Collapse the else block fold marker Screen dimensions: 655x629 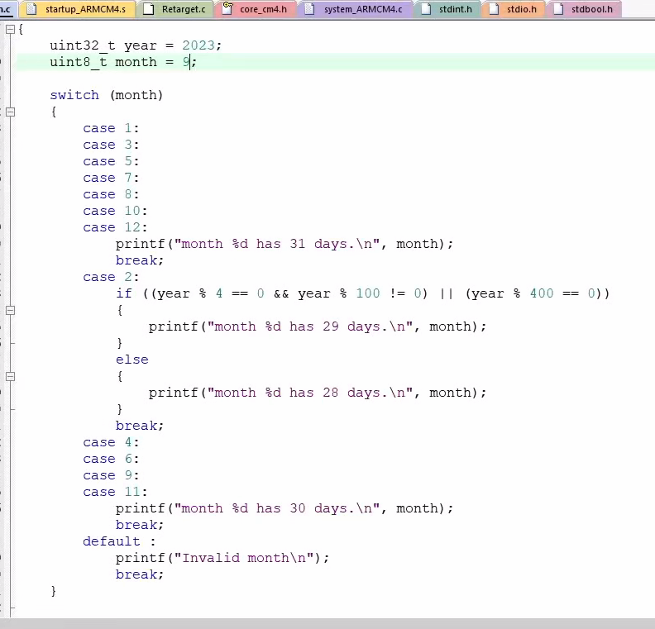pos(11,376)
